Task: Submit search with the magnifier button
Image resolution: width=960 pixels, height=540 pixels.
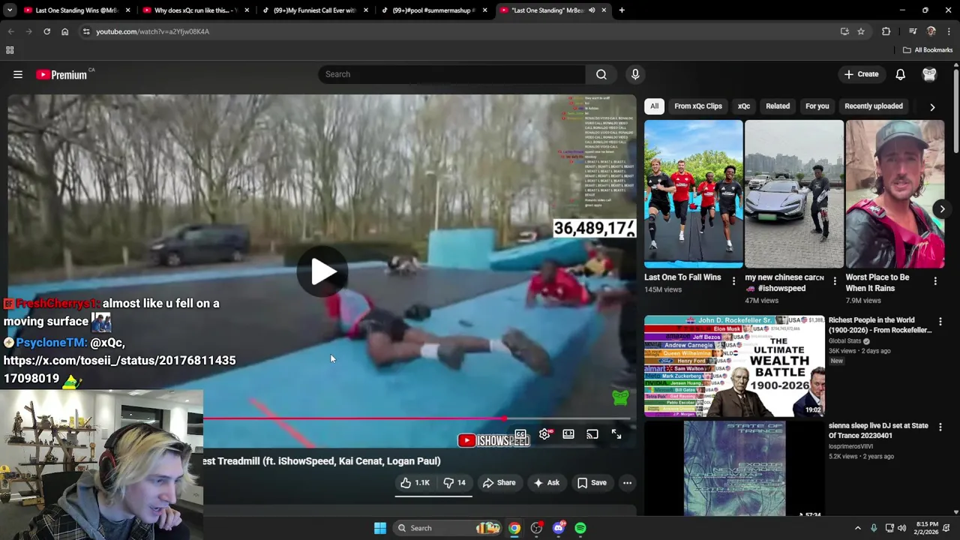Action: coord(601,74)
